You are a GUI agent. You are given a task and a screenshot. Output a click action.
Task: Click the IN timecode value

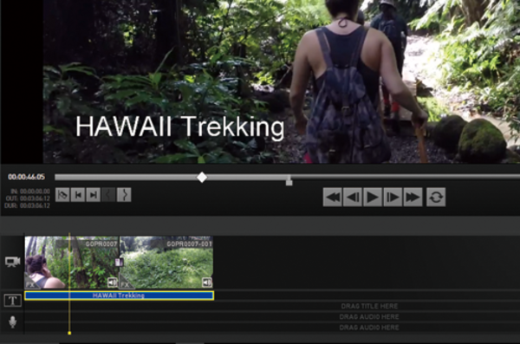pos(35,191)
